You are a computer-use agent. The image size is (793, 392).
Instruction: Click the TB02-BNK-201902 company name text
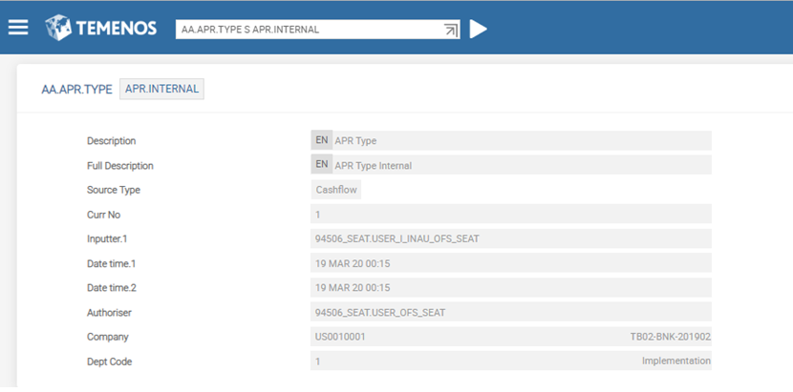pos(670,337)
